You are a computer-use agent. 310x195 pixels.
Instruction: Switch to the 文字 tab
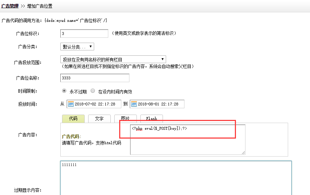[99, 119]
